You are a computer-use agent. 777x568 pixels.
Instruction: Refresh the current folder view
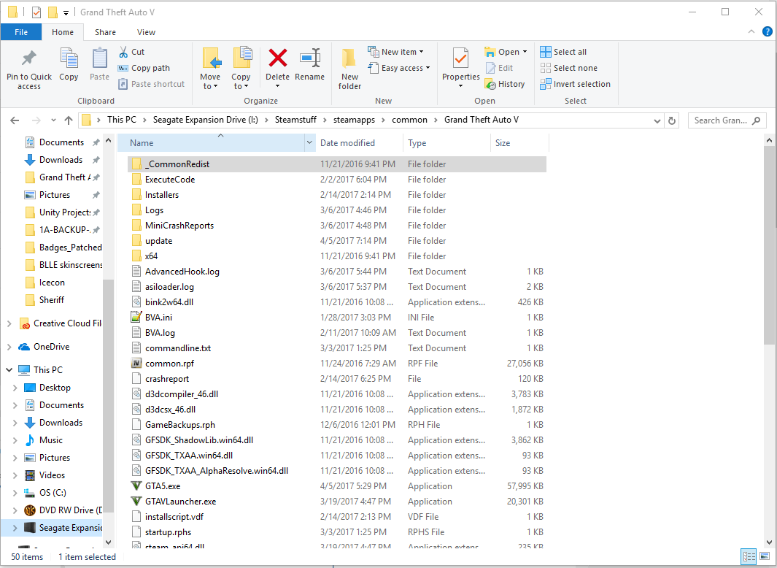[672, 120]
